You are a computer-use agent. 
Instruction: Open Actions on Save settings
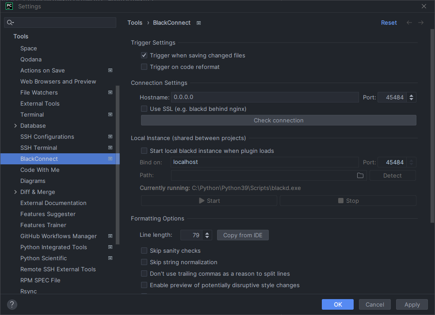[42, 70]
